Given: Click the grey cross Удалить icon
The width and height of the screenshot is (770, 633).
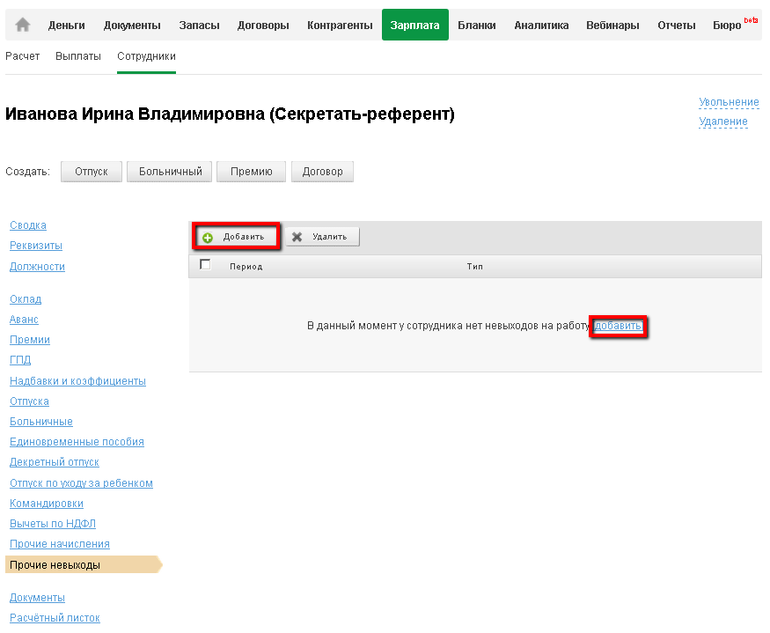Looking at the screenshot, I should coord(297,237).
